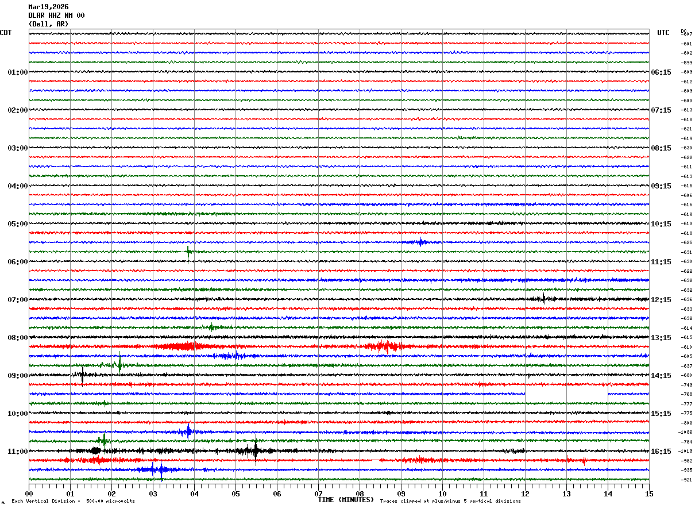Click the UTC timezone label

(663, 33)
